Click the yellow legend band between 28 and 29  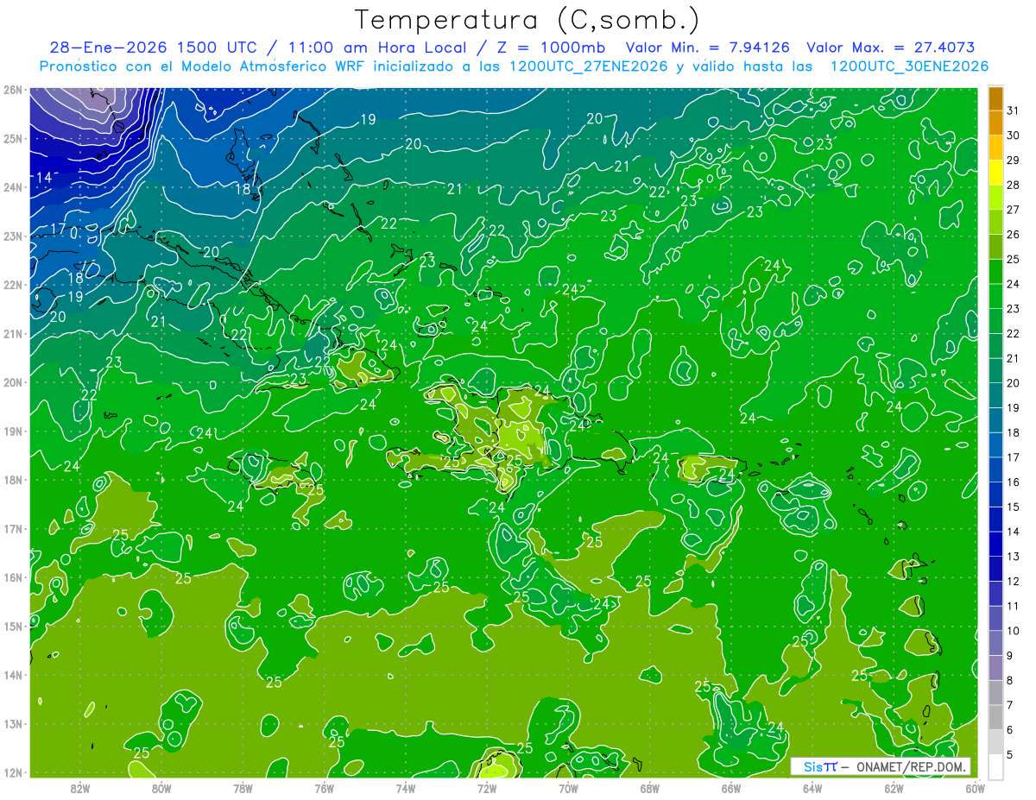point(995,173)
